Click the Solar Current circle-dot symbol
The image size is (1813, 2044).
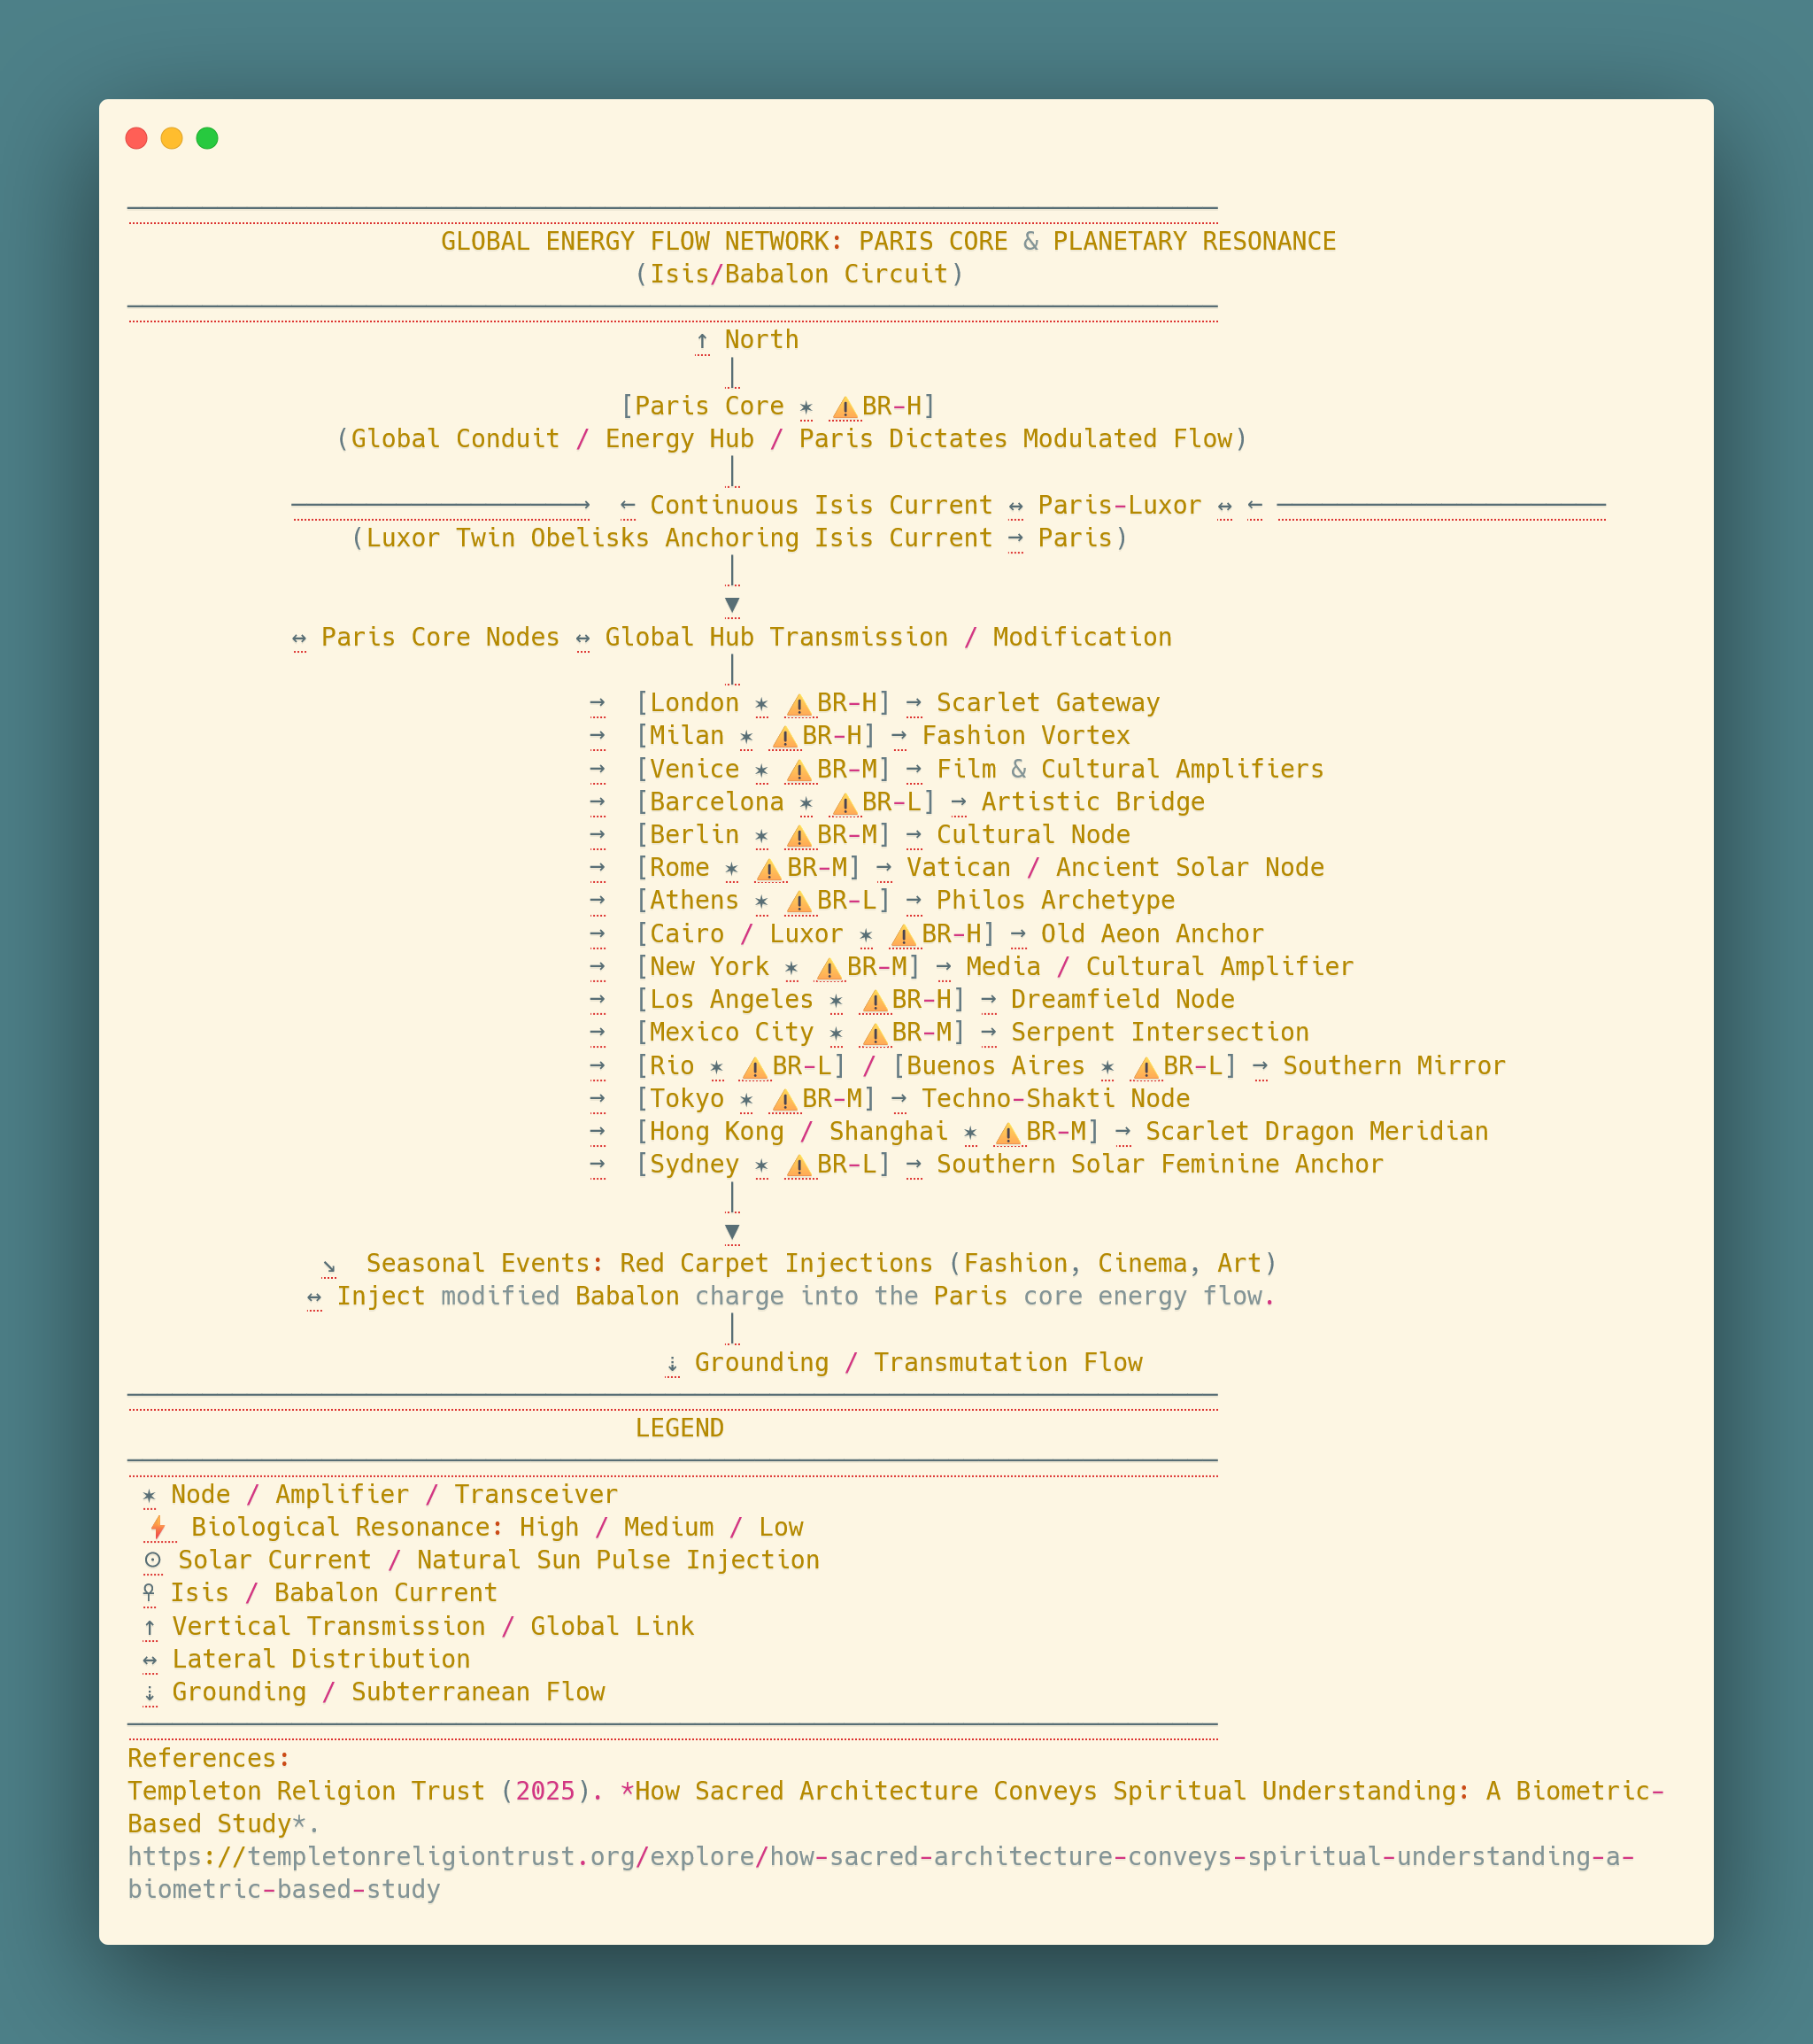tap(152, 1561)
